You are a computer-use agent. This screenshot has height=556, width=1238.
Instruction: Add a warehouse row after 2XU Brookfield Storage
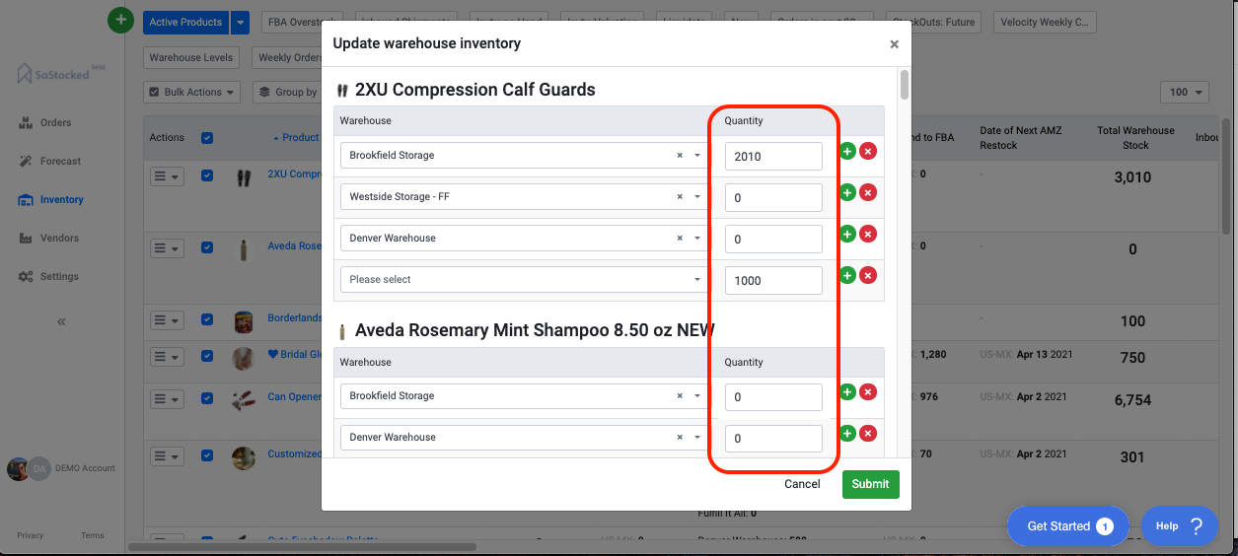point(847,151)
